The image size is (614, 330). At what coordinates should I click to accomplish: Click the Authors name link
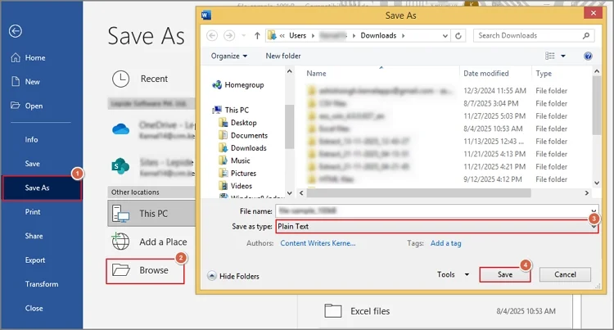(318, 243)
